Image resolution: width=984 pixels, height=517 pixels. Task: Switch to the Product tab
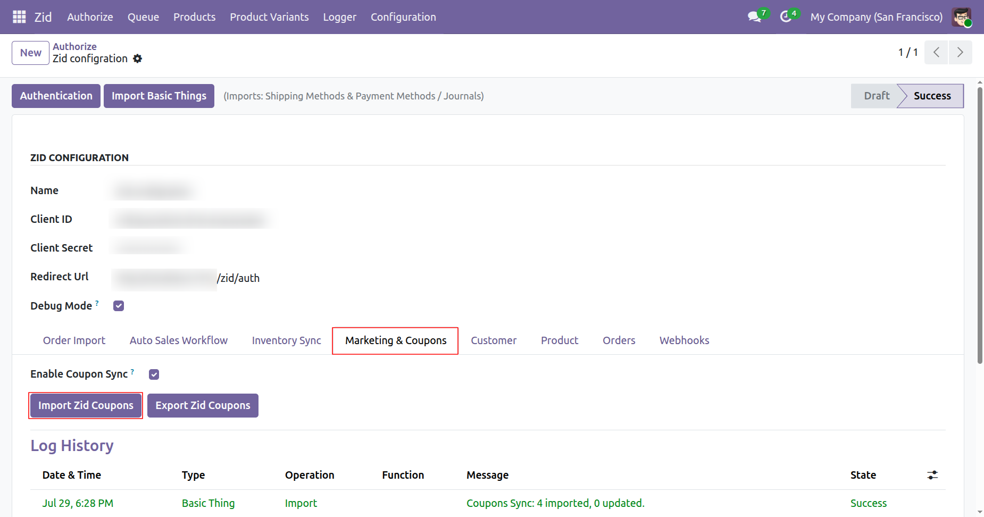coord(560,340)
